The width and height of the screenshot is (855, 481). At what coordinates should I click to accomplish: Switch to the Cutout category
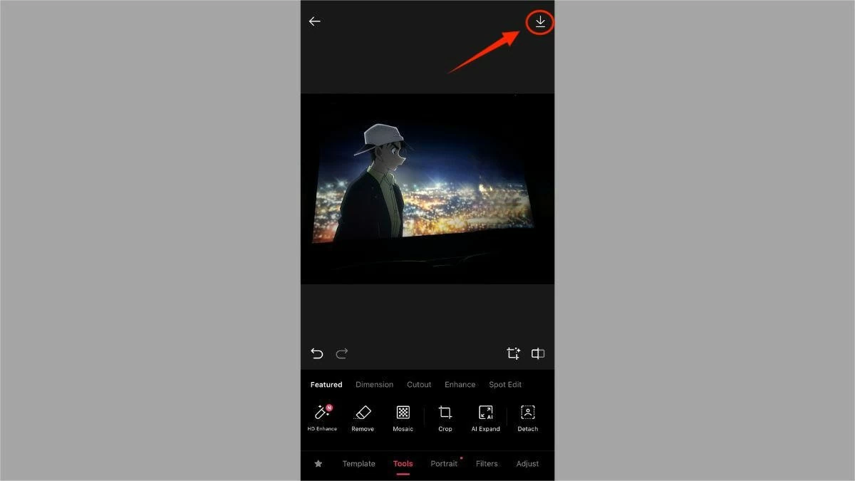[x=419, y=385]
